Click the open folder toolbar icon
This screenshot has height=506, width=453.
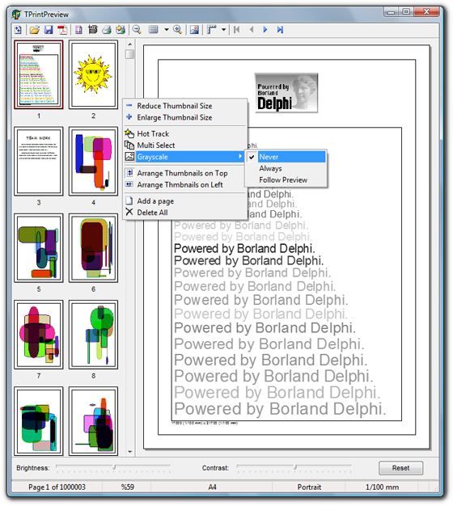click(x=35, y=30)
